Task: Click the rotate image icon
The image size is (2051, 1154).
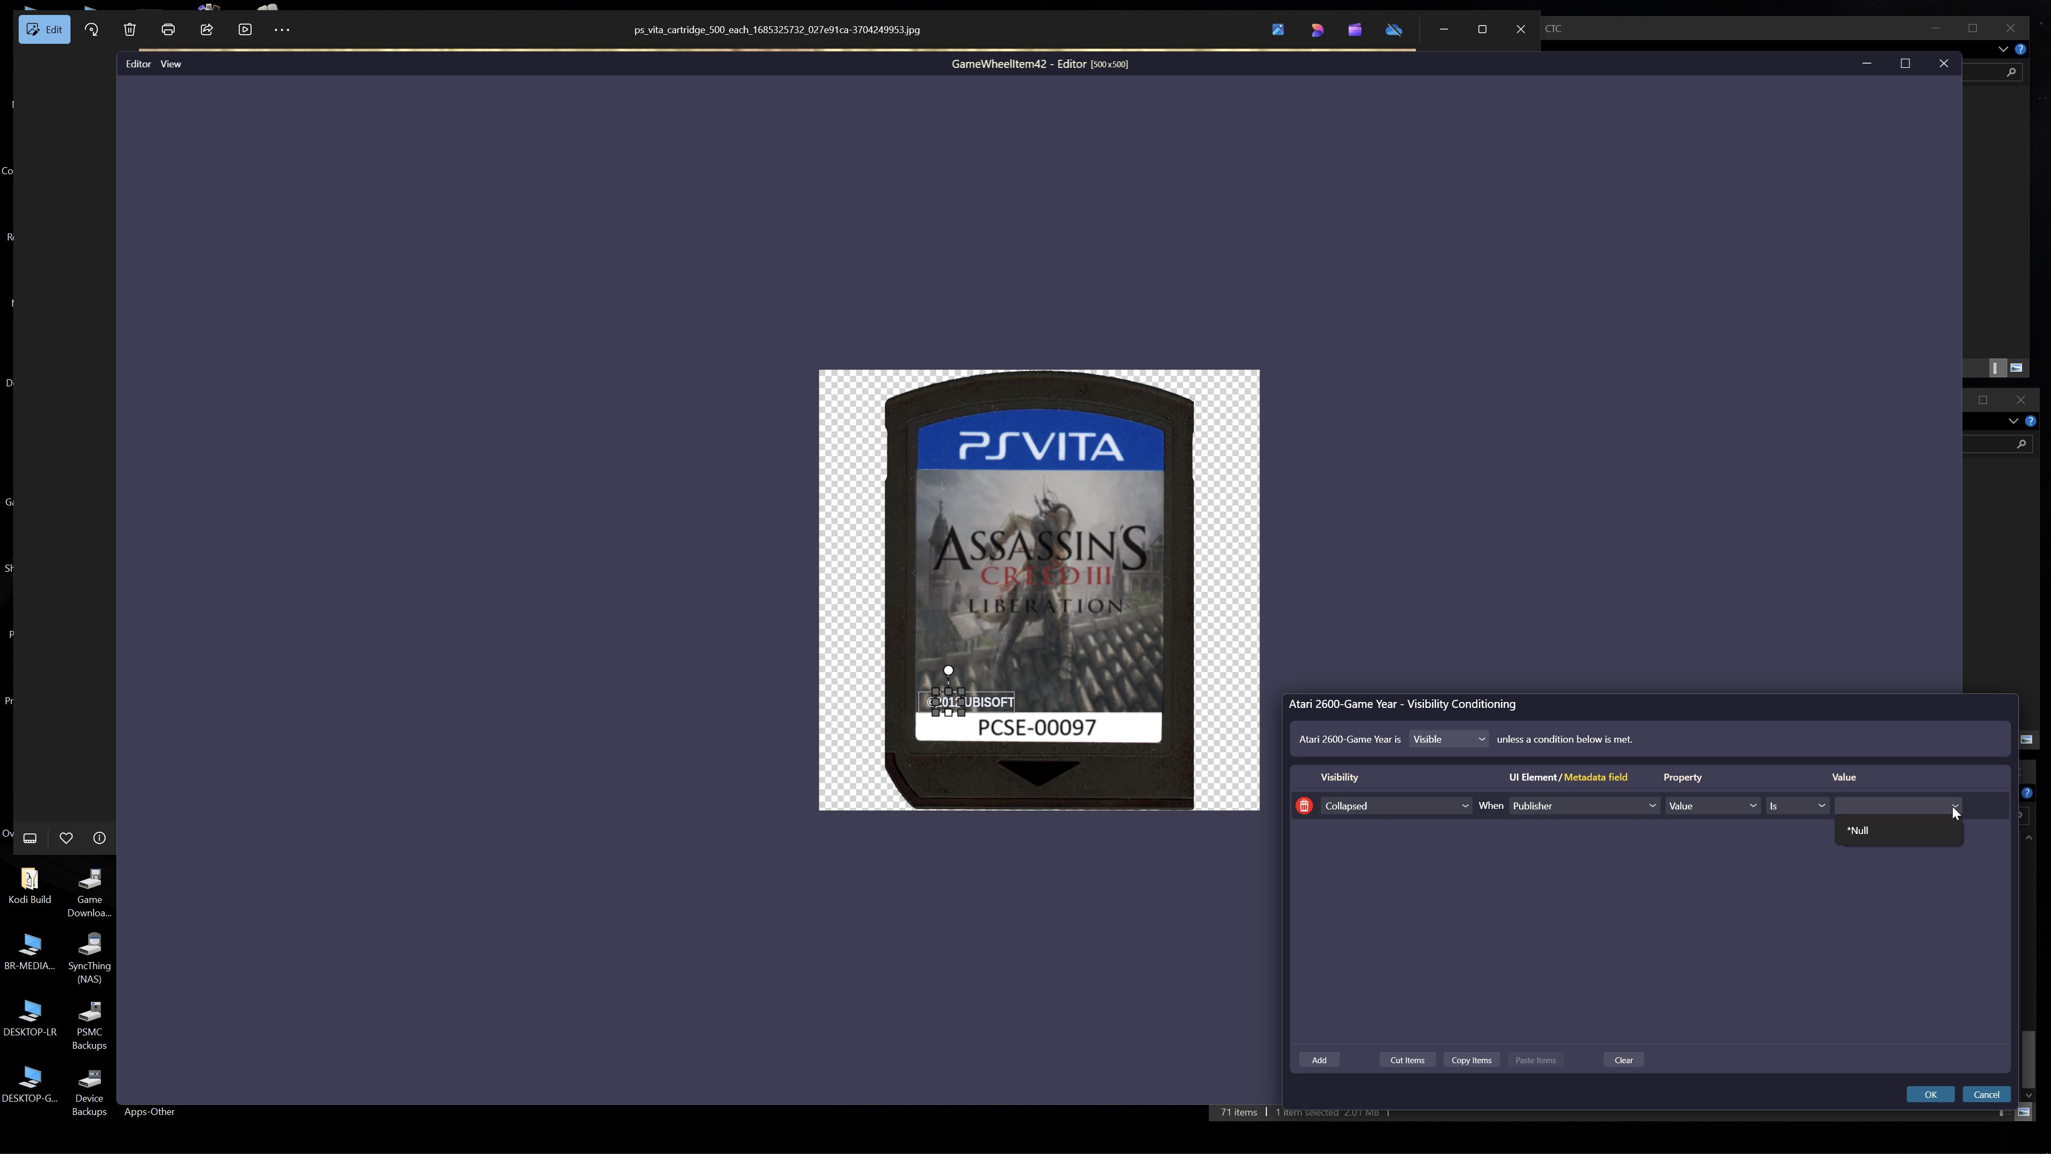Action: pyautogui.click(x=91, y=29)
